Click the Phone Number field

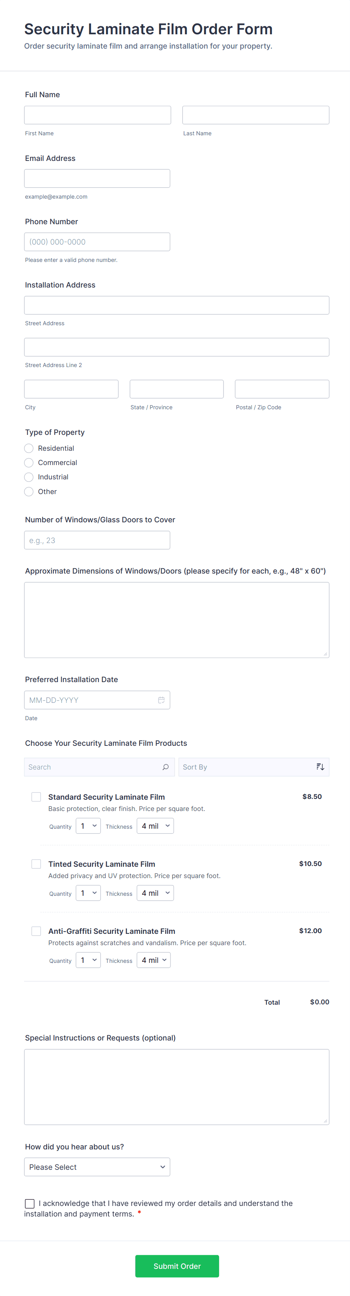click(x=97, y=242)
